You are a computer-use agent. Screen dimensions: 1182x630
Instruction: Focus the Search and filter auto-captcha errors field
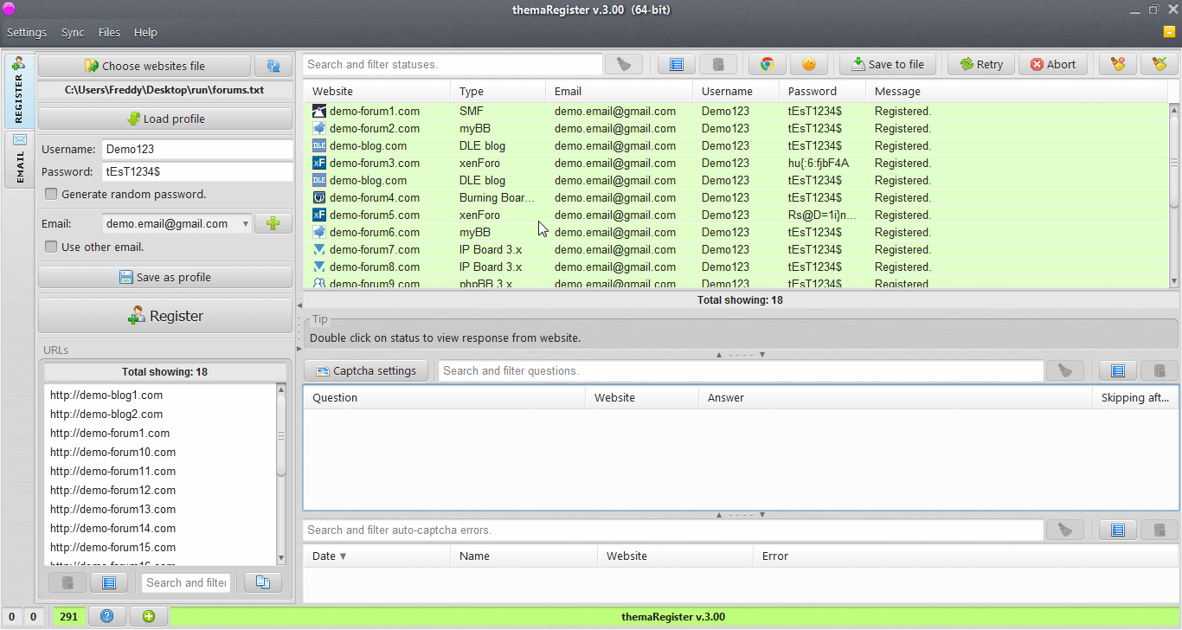673,530
